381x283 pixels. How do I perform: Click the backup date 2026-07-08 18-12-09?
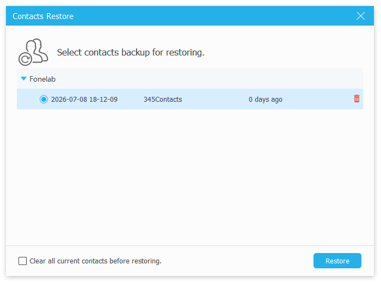(x=84, y=100)
